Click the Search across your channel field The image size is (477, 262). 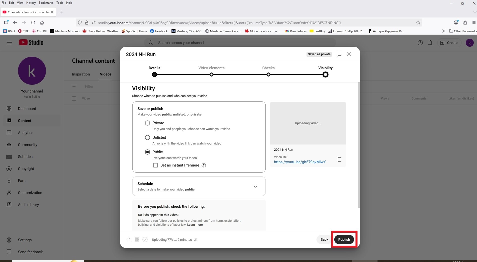click(240, 43)
